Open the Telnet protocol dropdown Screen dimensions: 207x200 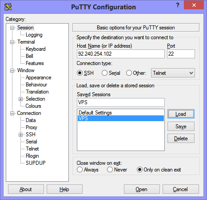[x=173, y=73]
